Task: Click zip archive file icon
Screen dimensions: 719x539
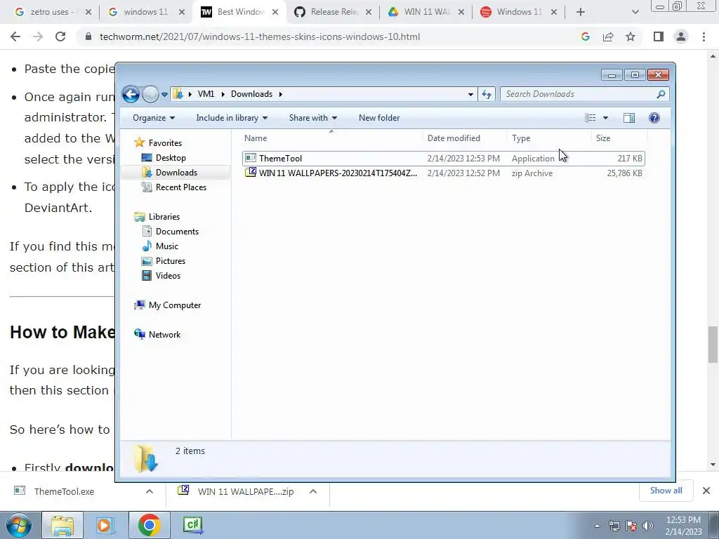Action: (x=251, y=173)
